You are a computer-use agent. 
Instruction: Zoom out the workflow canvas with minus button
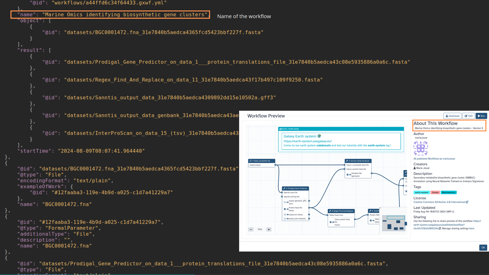pyautogui.click(x=251, y=229)
